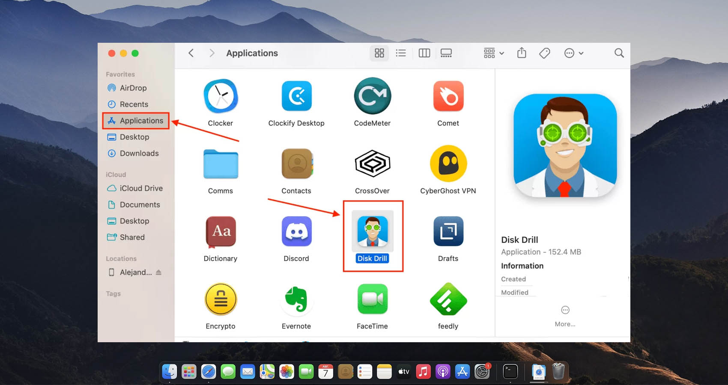Eject the Alejand... volume
Viewport: 728px width, 385px height.
(x=158, y=272)
